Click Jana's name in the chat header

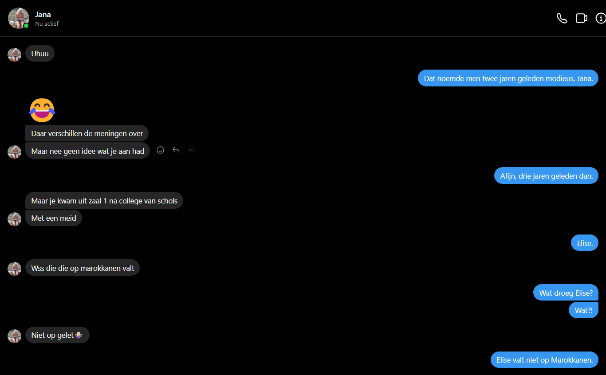click(x=43, y=15)
